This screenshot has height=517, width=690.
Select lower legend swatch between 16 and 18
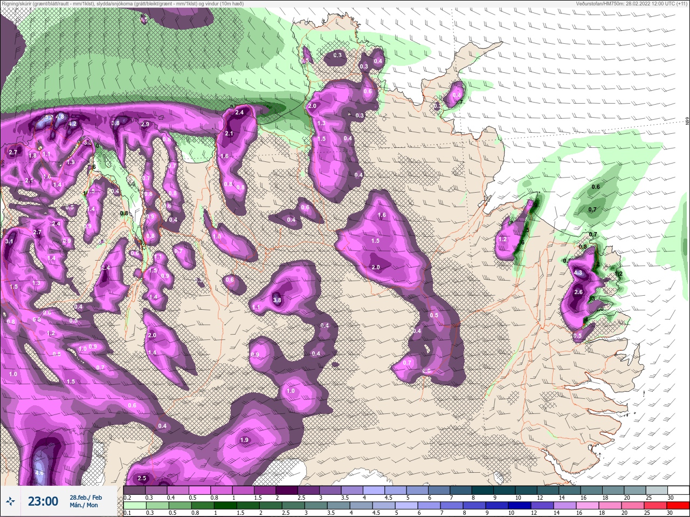(588, 506)
